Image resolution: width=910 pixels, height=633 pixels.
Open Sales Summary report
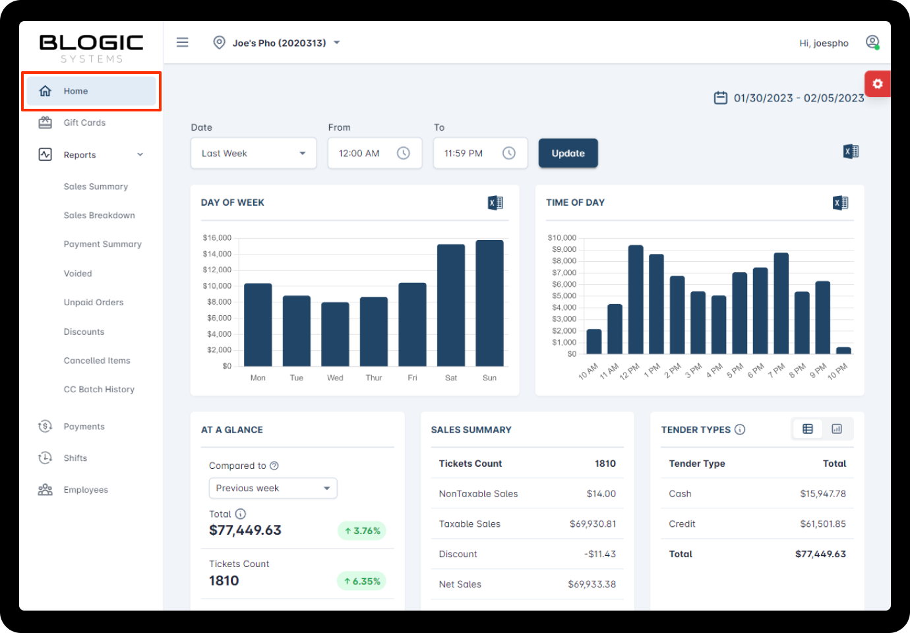pyautogui.click(x=96, y=187)
